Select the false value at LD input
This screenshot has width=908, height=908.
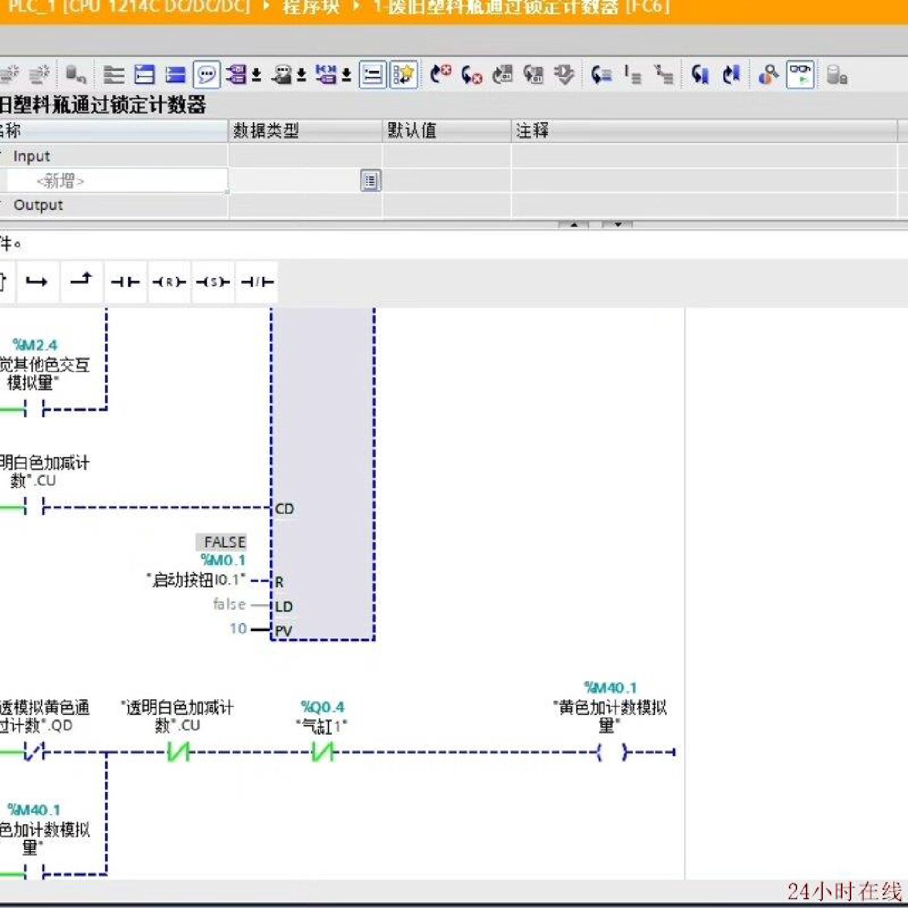tap(229, 604)
